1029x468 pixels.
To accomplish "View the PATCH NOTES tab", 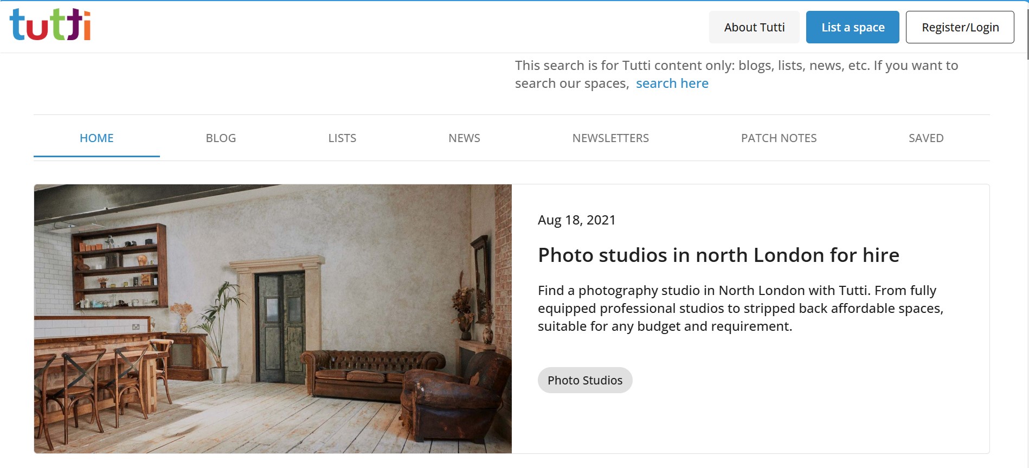I will pyautogui.click(x=779, y=138).
